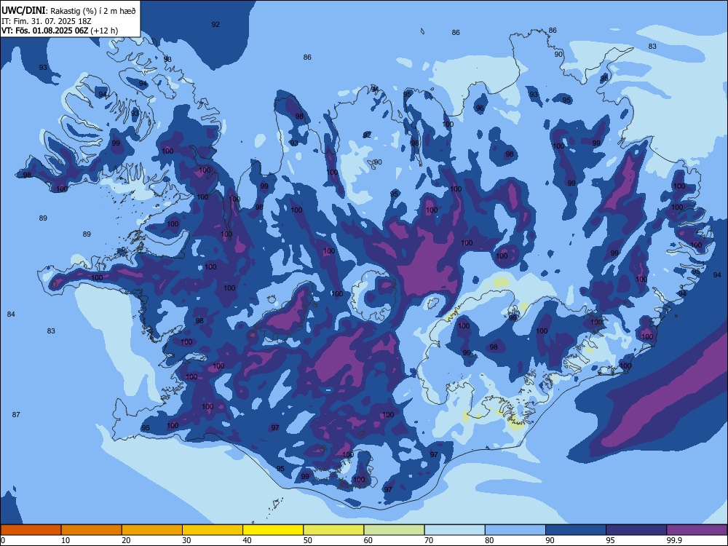Screen dimensions: 728x546
Task: Click the purple above-99.9 legend swatch
Action: [x=697, y=530]
